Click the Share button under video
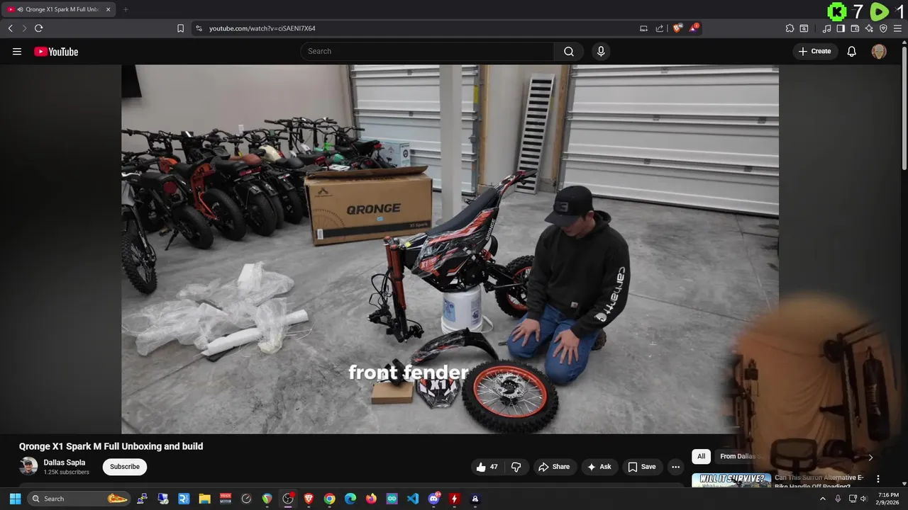 [554, 467]
